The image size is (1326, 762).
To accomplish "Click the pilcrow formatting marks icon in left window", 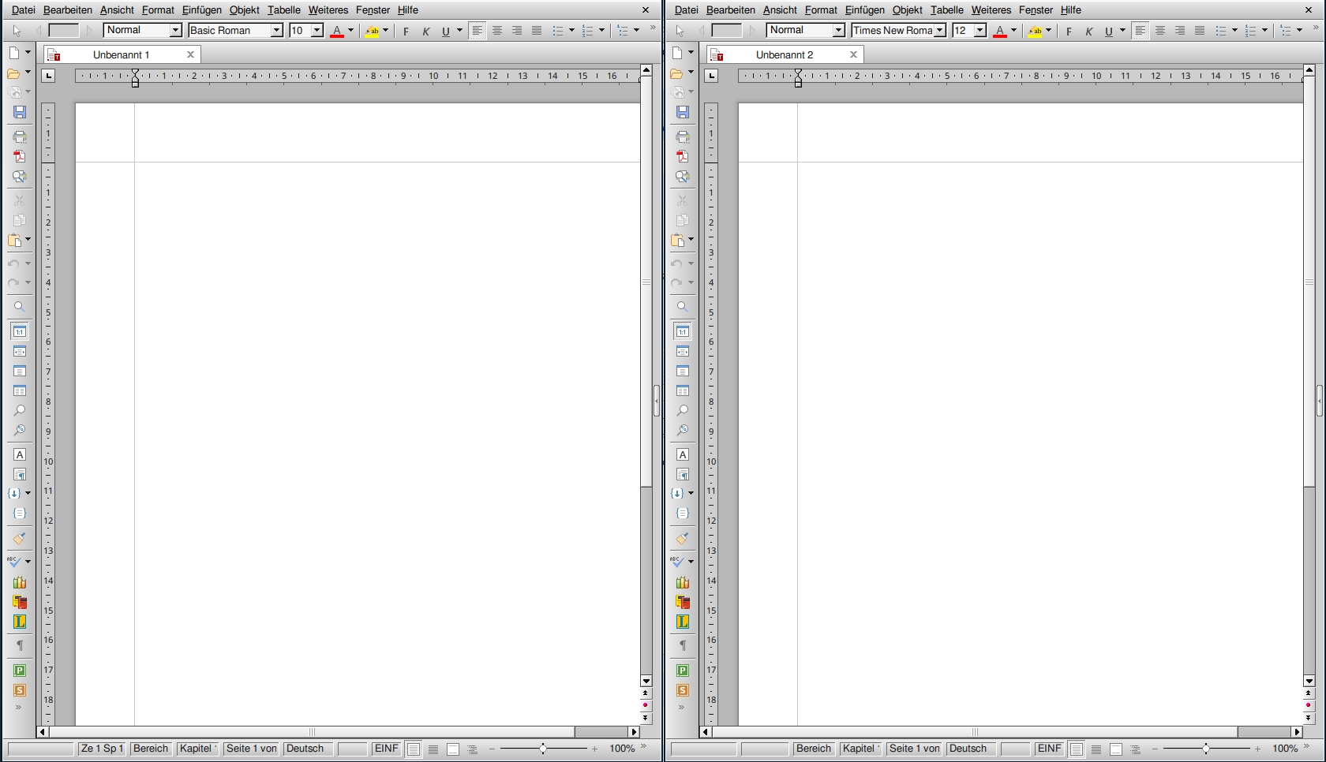I will (x=20, y=645).
